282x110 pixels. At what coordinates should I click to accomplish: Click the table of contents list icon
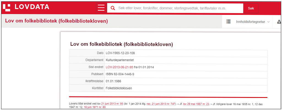pyautogui.click(x=228, y=21)
